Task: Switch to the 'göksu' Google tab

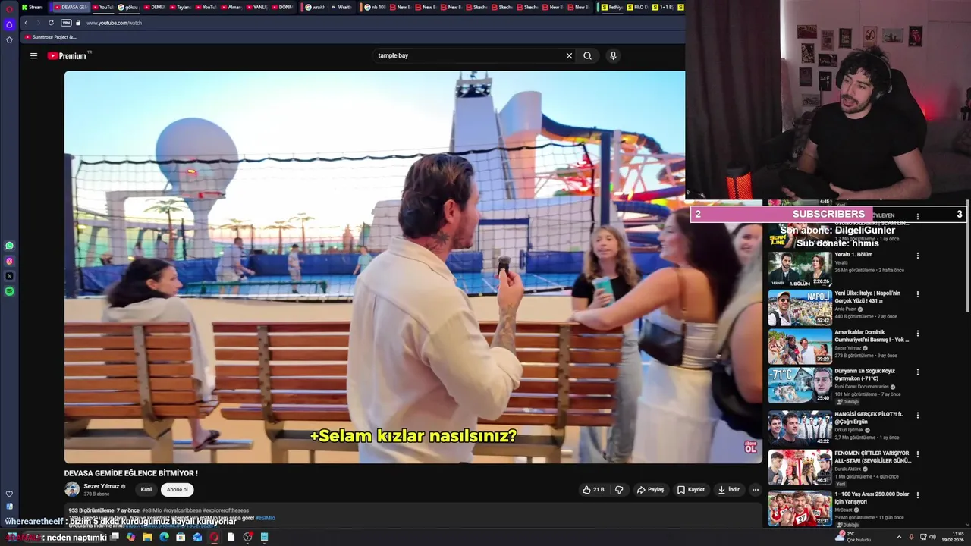Action: [x=127, y=7]
